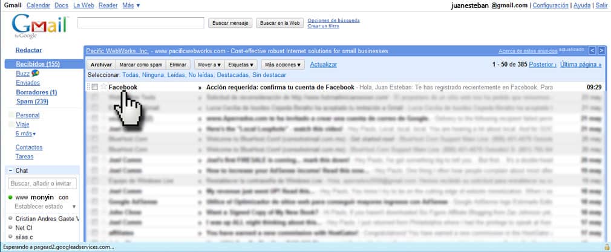Image resolution: width=611 pixels, height=252 pixels.
Task: Open La Web from the top bar
Action: click(x=83, y=5)
